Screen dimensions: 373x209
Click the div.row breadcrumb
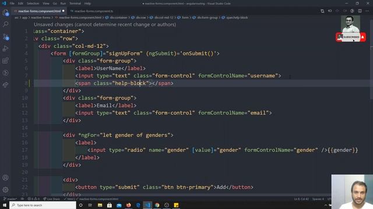click(x=141, y=17)
